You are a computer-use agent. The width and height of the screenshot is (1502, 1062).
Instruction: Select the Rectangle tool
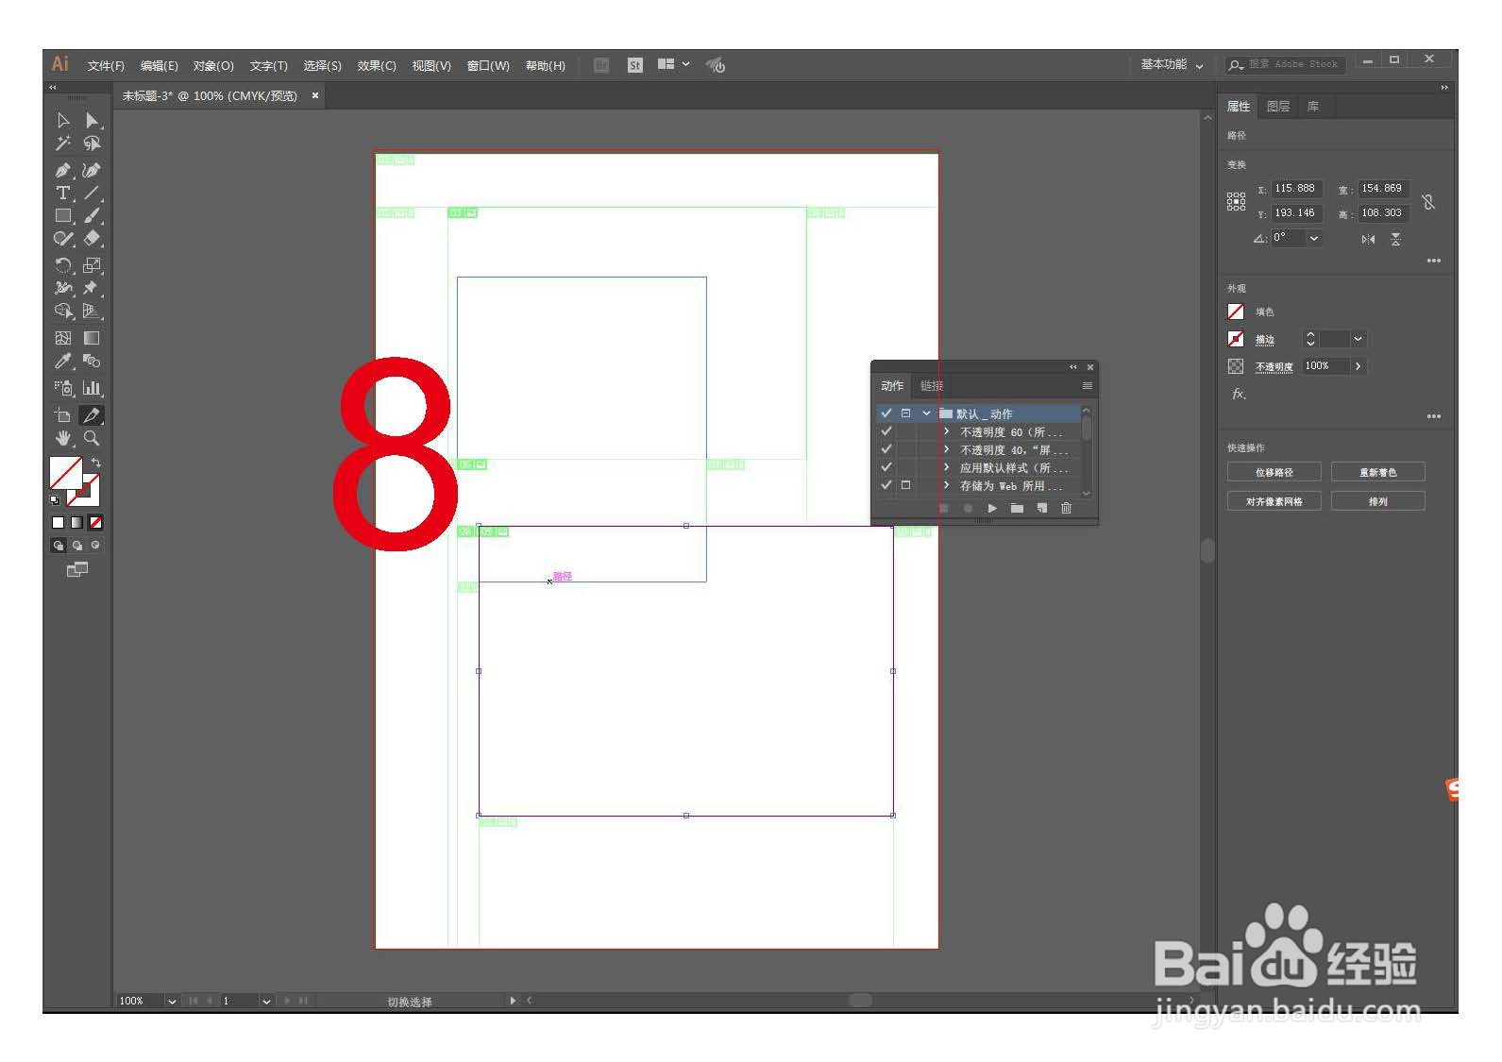pyautogui.click(x=63, y=215)
